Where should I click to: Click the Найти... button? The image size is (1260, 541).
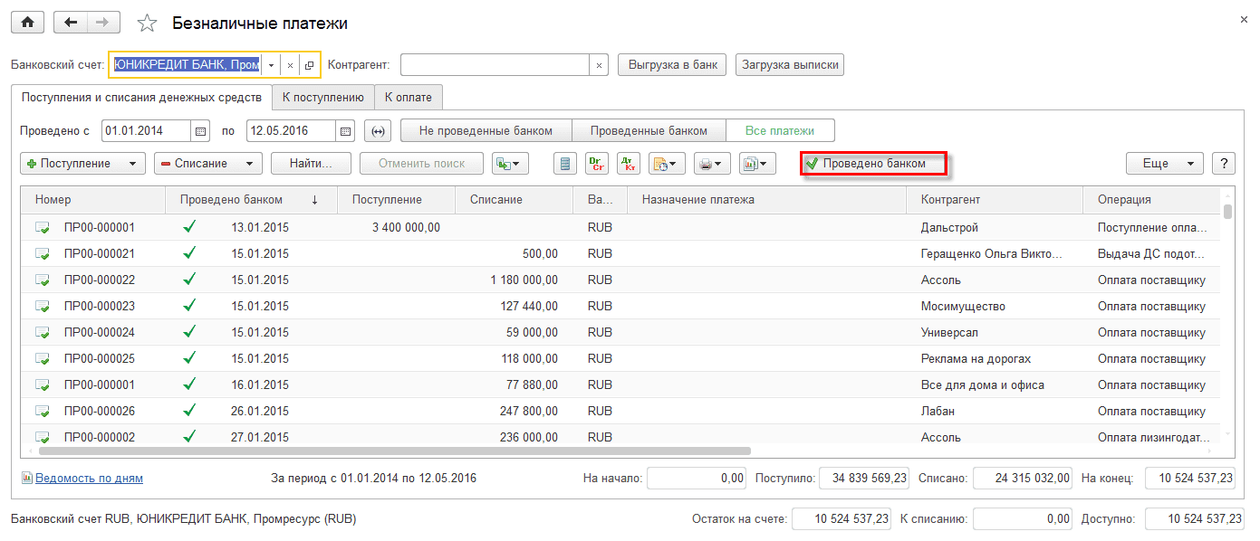click(311, 164)
